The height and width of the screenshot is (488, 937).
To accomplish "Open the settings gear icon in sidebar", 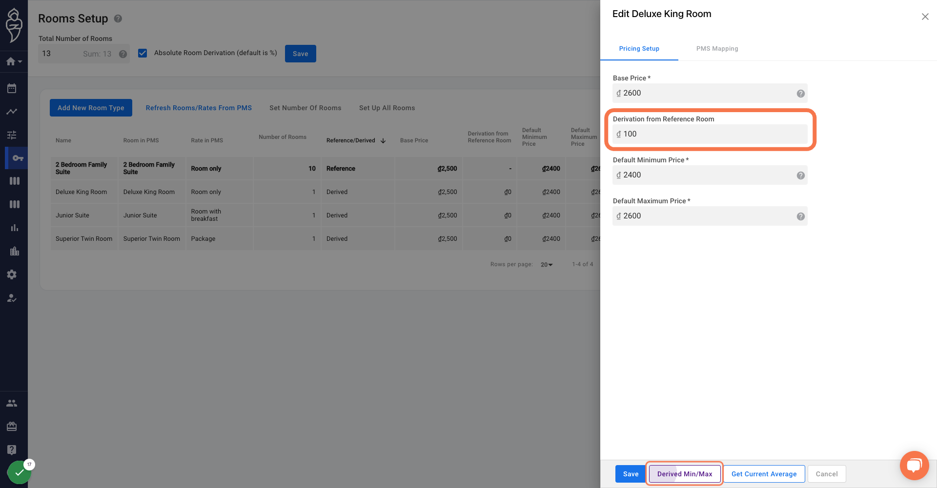I will point(12,274).
